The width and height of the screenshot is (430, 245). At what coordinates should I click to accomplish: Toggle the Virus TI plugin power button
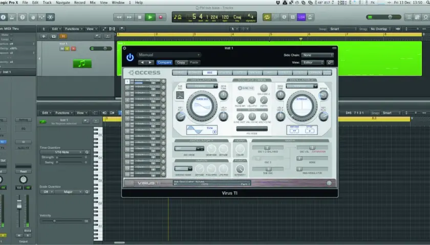[x=130, y=57]
